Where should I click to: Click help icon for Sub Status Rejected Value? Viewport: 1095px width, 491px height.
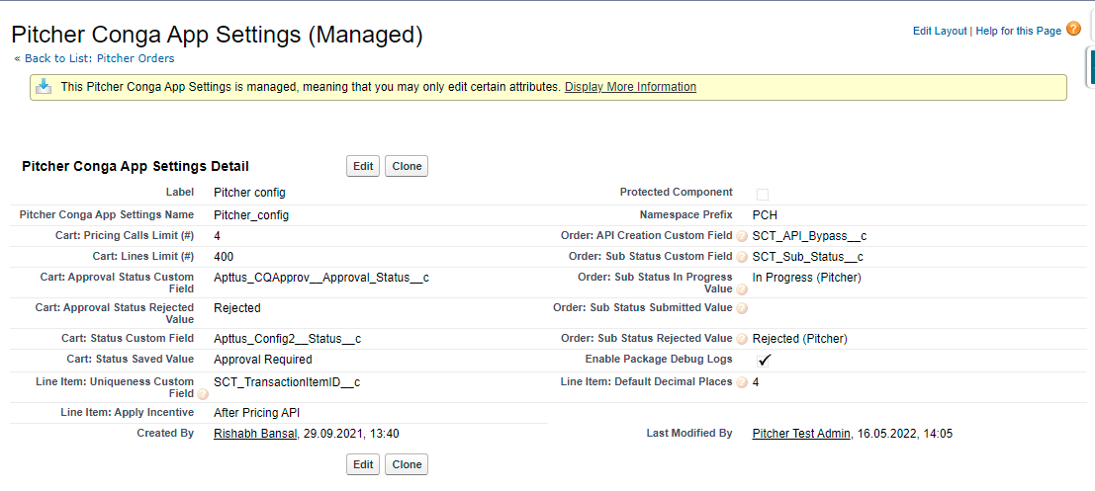(742, 340)
